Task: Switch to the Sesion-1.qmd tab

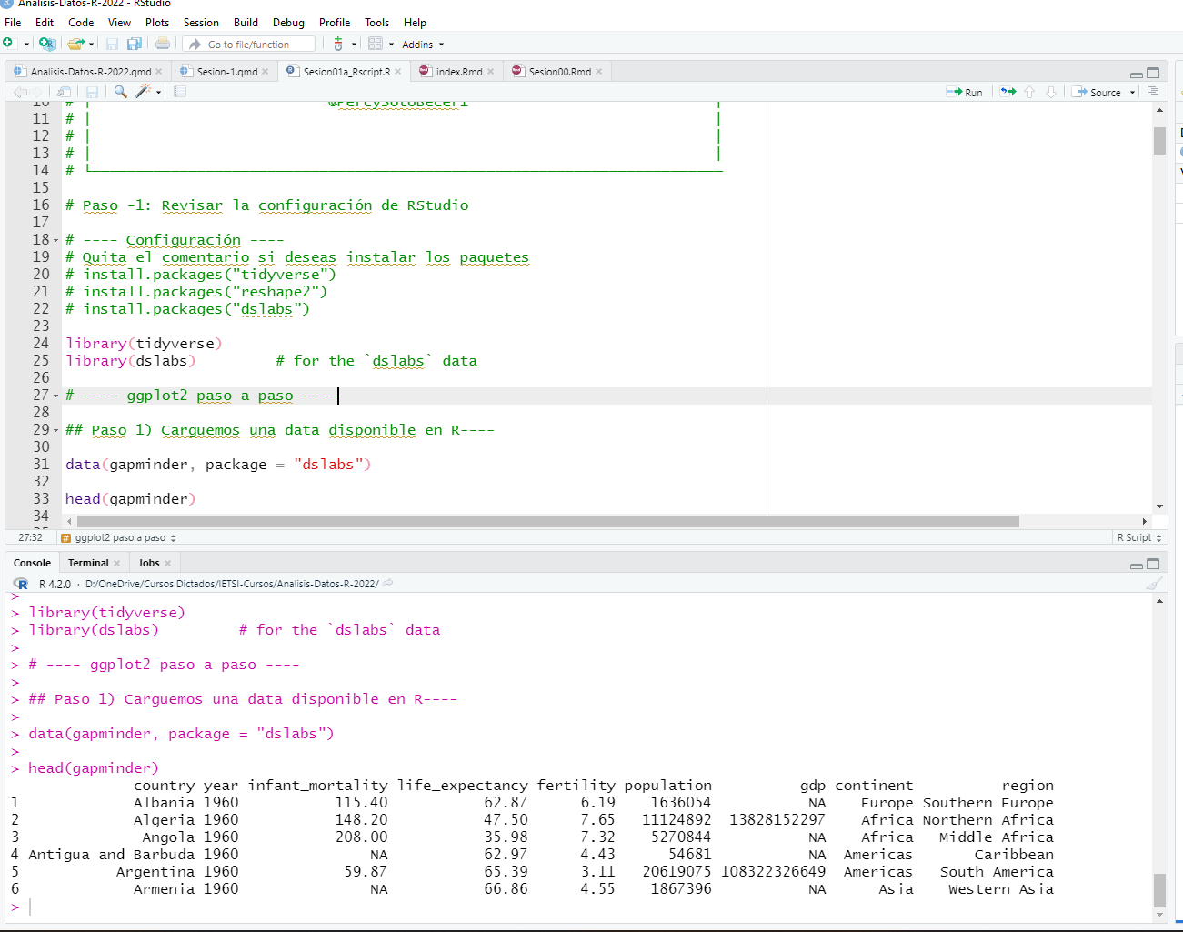Action: pos(226,72)
